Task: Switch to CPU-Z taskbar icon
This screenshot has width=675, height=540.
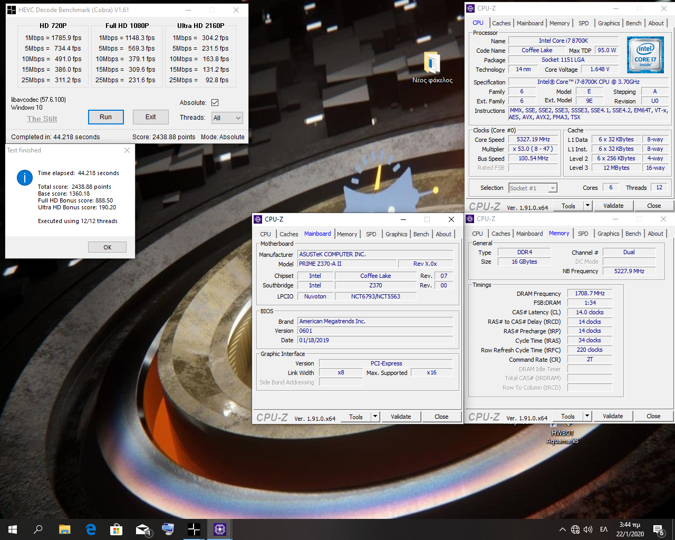Action: pyautogui.click(x=220, y=529)
